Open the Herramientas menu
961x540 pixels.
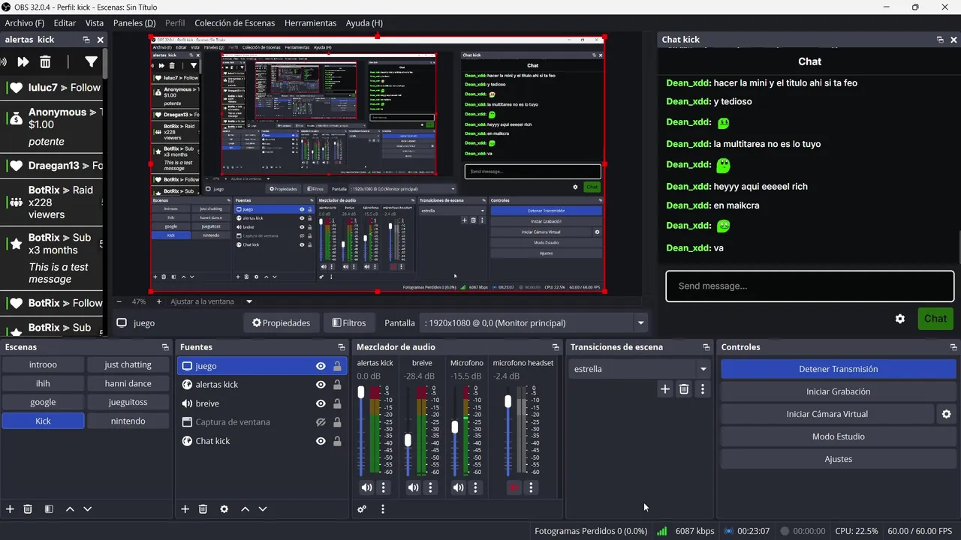pyautogui.click(x=311, y=23)
